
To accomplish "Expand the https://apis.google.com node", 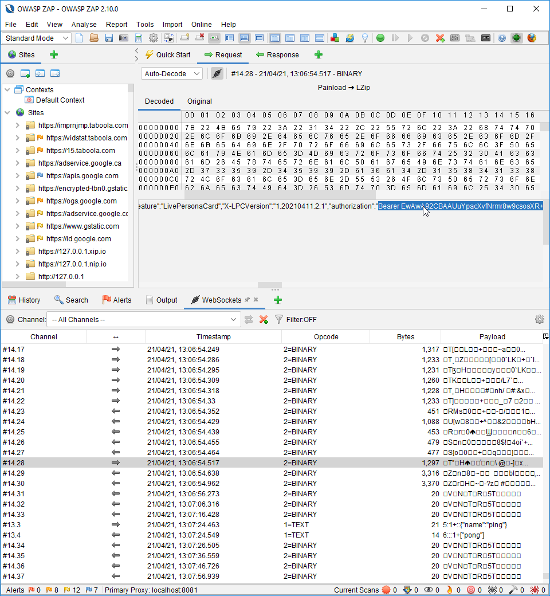I will click(x=18, y=175).
